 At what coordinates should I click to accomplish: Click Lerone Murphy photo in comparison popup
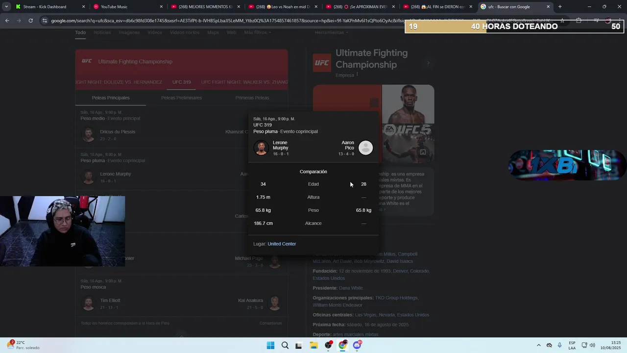[x=261, y=148]
